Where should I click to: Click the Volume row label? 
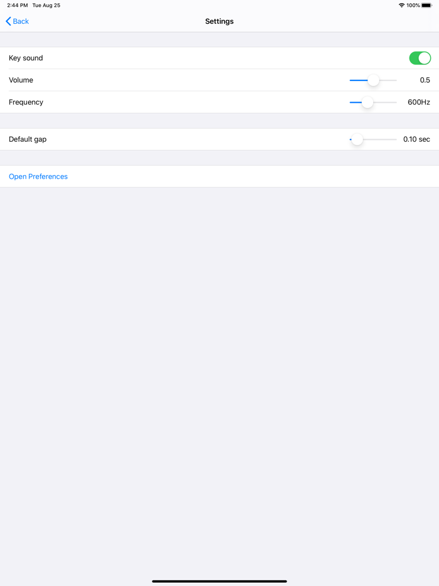(21, 80)
